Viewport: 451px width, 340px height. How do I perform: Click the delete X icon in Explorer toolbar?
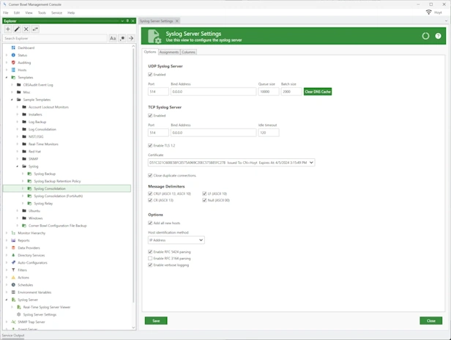(26, 29)
